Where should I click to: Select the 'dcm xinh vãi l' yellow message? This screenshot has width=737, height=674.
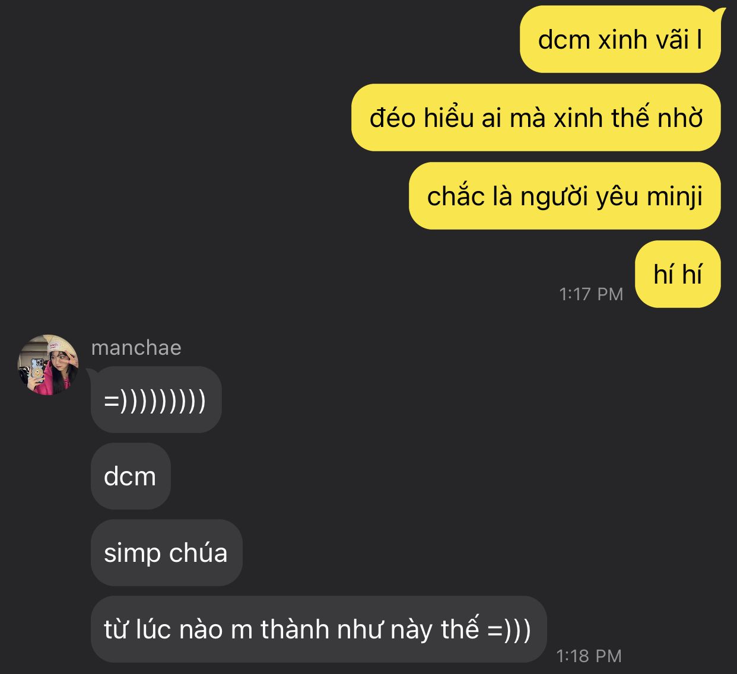pos(620,40)
